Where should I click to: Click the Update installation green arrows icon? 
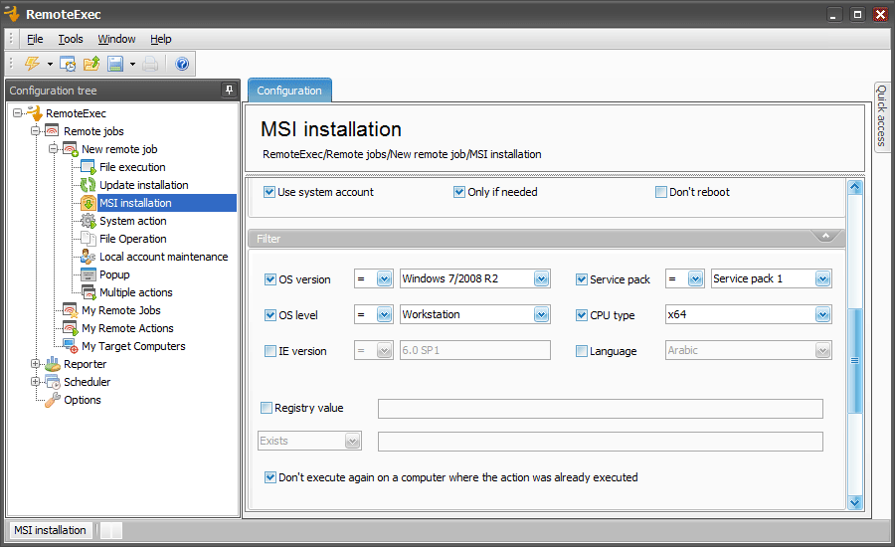(88, 184)
